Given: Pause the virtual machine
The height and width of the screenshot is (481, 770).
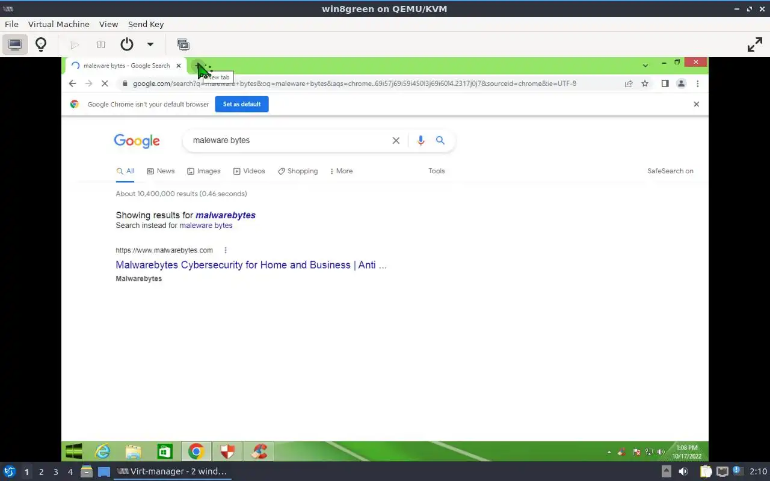Looking at the screenshot, I should [101, 44].
